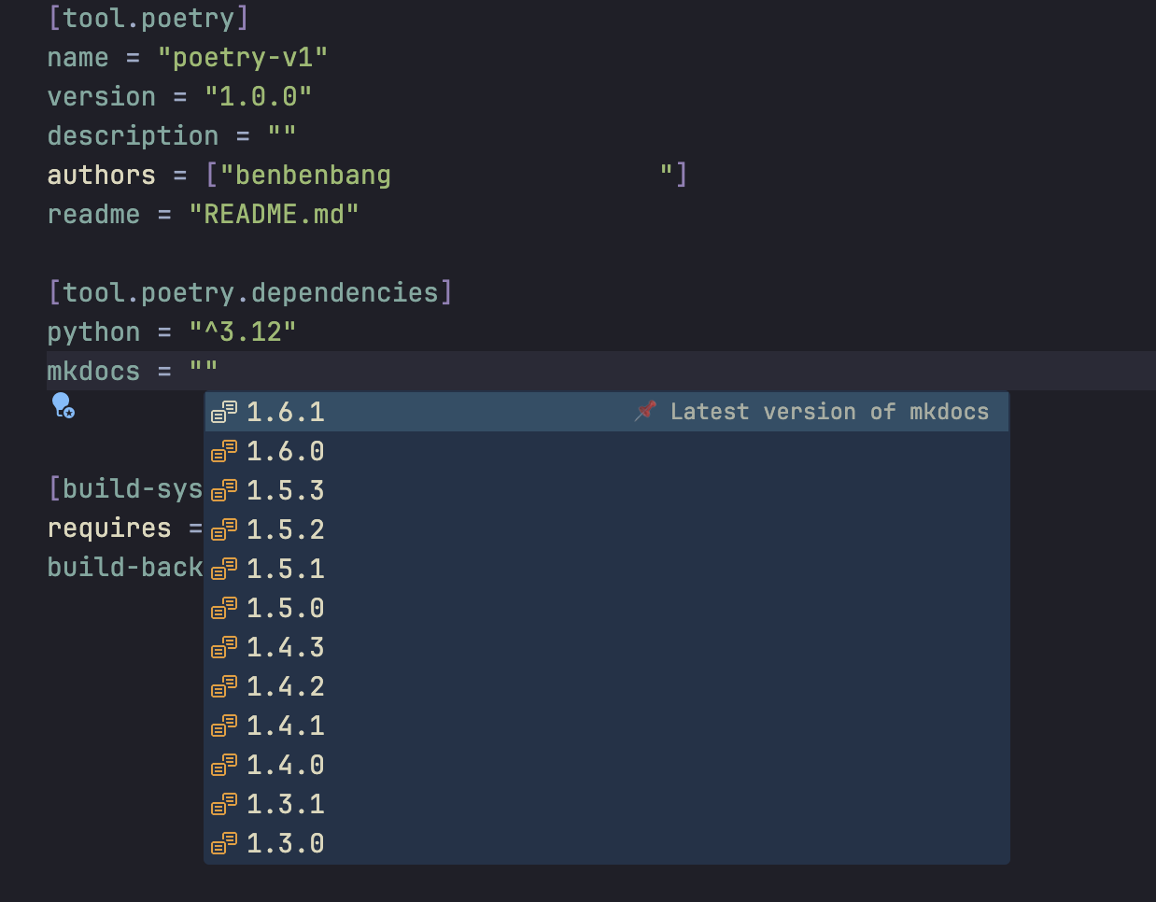Click the description key

133,135
